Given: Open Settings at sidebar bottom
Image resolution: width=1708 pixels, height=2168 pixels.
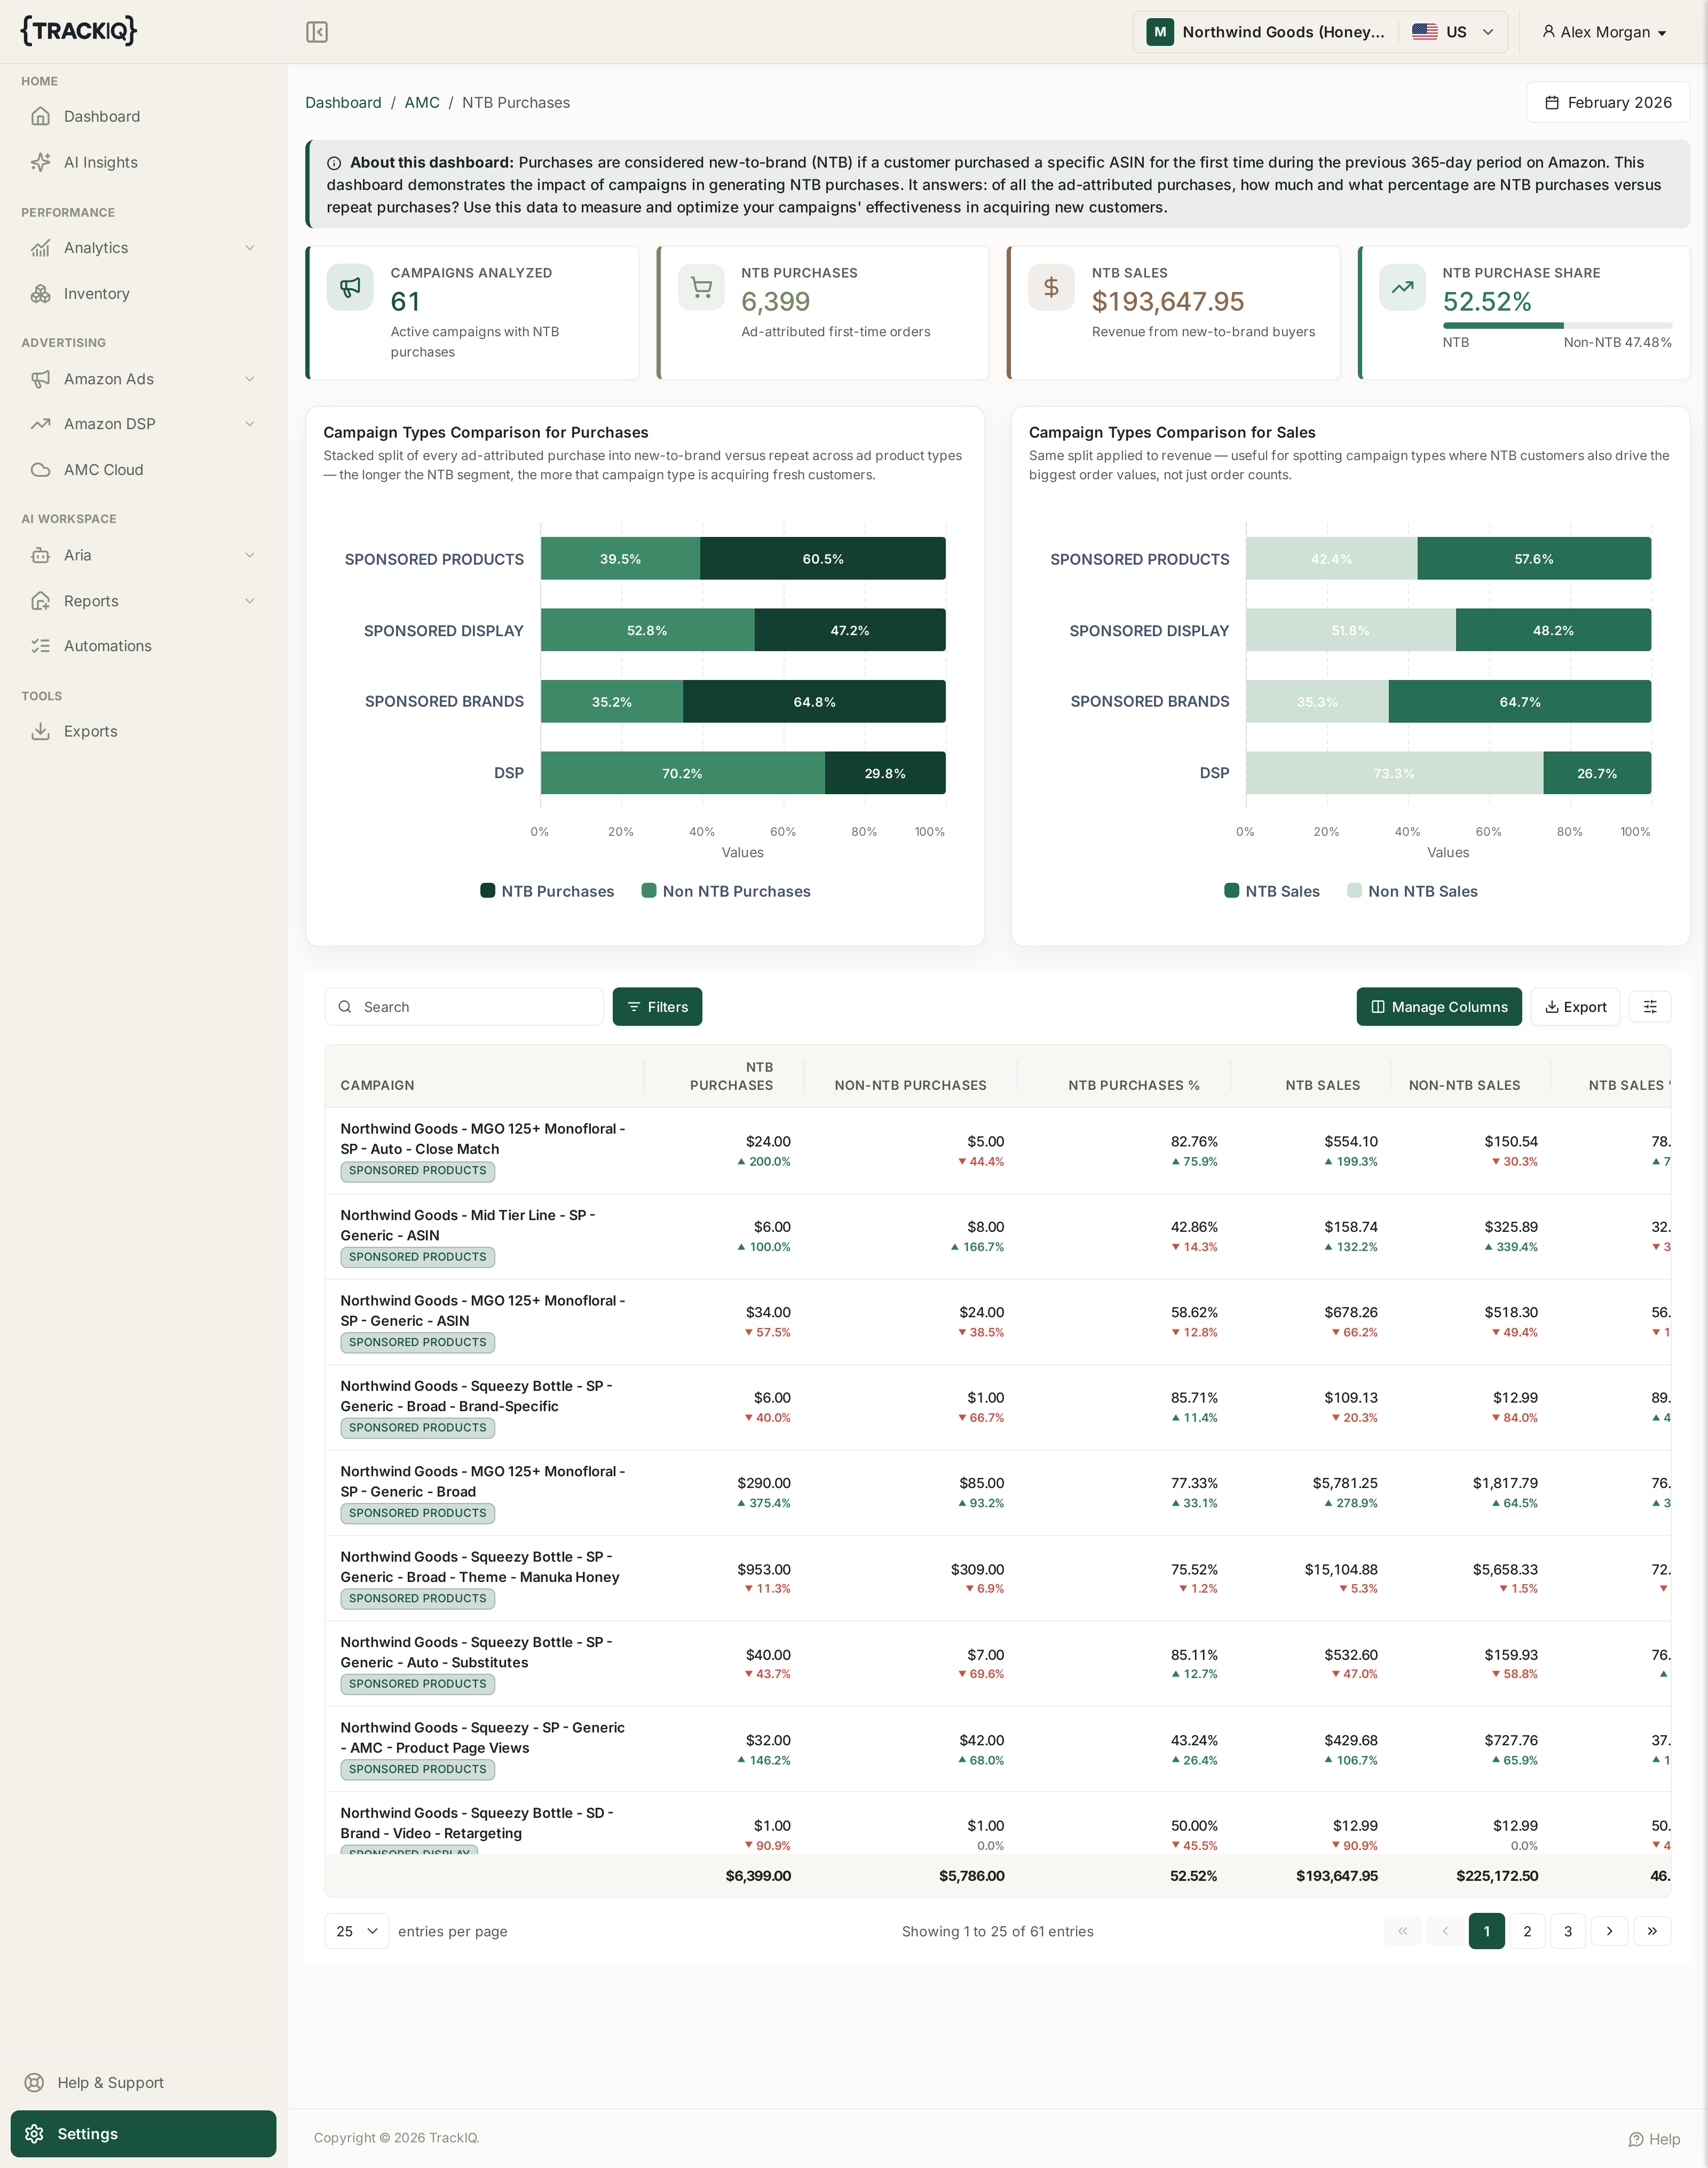Looking at the screenshot, I should [143, 2134].
